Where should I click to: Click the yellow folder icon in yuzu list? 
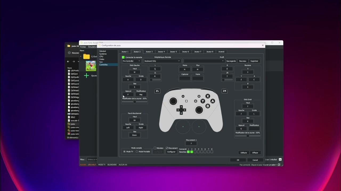86,57
